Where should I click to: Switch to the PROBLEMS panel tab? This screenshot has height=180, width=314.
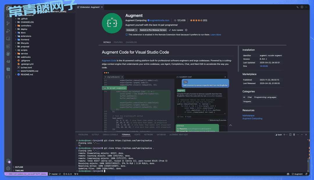point(83,135)
